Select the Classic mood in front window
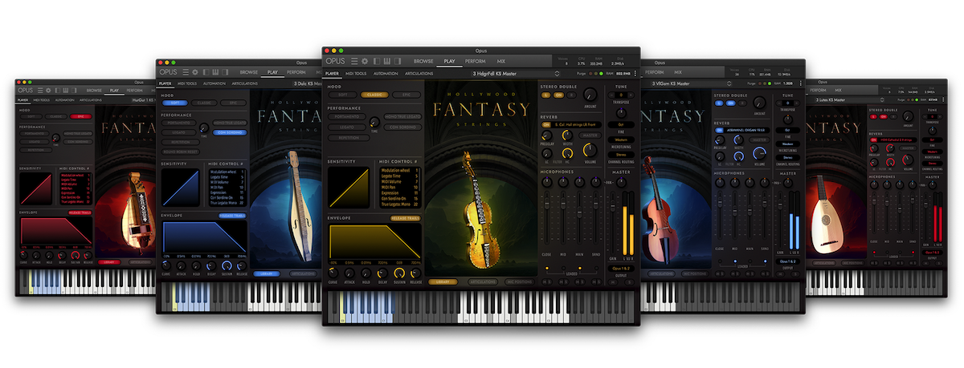Image resolution: width=964 pixels, height=368 pixels. tap(373, 95)
